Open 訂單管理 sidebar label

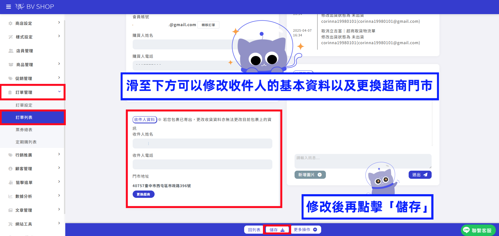[x=24, y=92]
